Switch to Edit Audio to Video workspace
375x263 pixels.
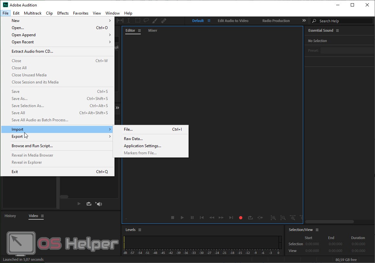click(233, 21)
